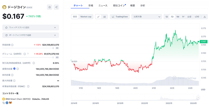The width and height of the screenshot is (209, 109).
Task: Open the share button
Action: [x=56, y=7]
